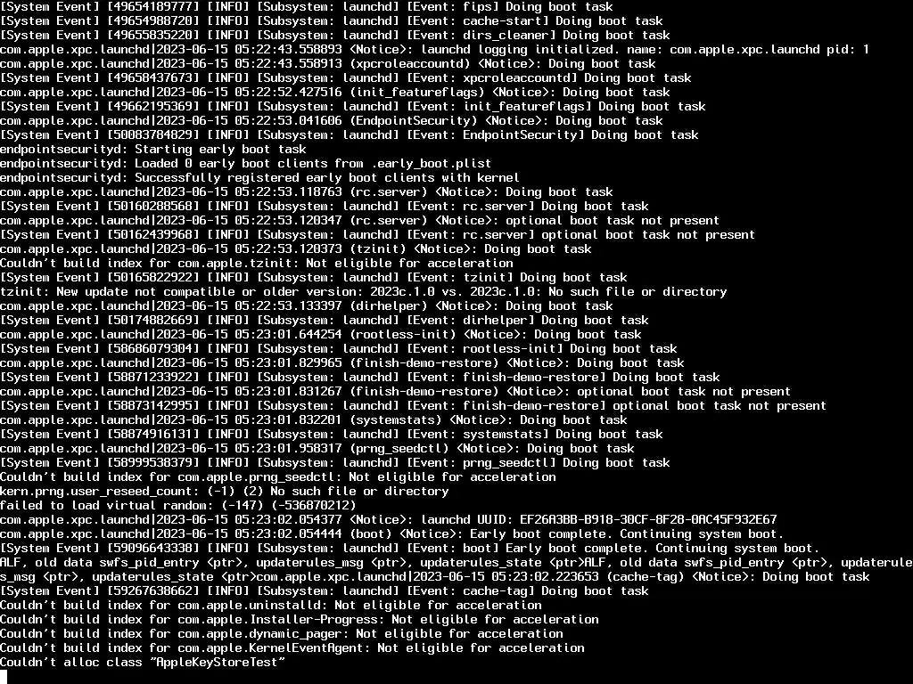Click the System Event fips line
This screenshot has width=913, height=684.
coord(307,7)
